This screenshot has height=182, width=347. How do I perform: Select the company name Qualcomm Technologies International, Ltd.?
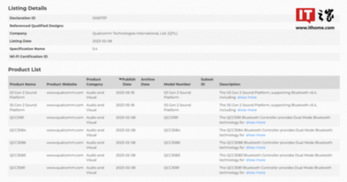(135, 34)
